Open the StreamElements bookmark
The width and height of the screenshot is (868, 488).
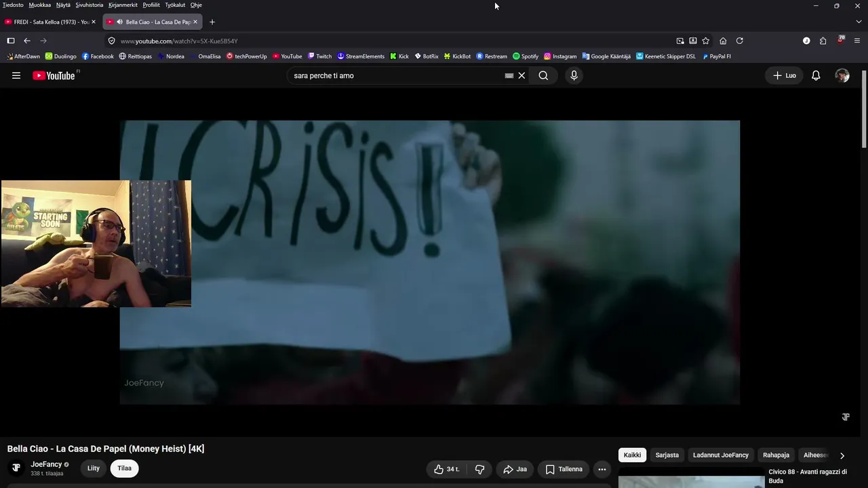click(361, 56)
